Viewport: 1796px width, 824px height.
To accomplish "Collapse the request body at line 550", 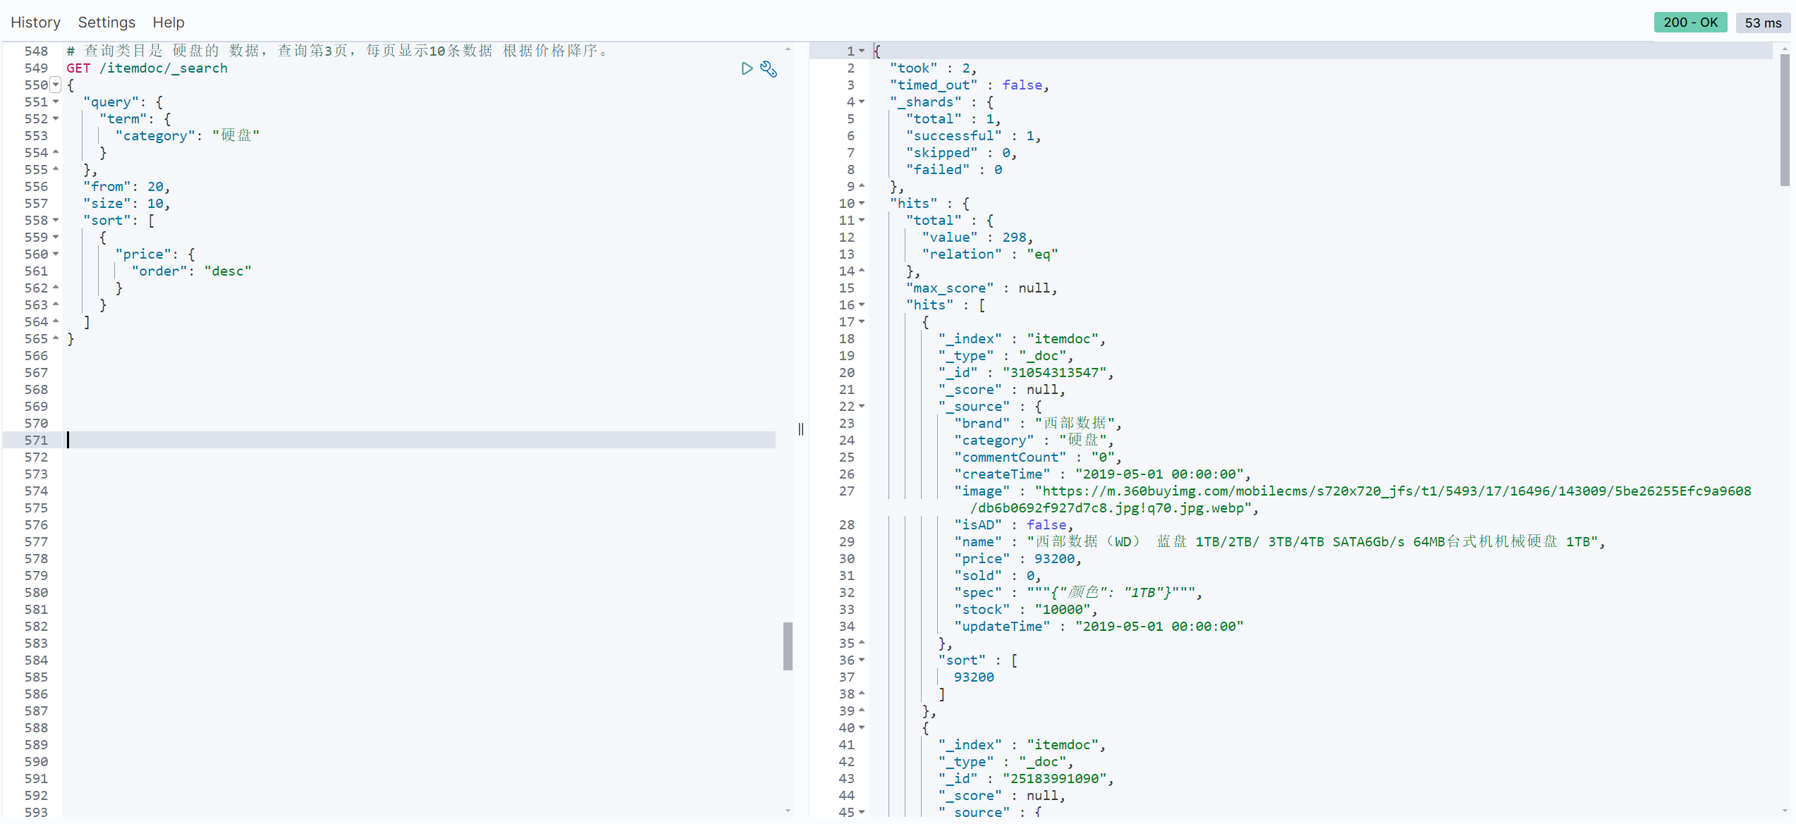I will coord(56,85).
